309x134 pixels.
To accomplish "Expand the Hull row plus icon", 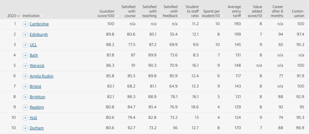I will click(25, 118).
